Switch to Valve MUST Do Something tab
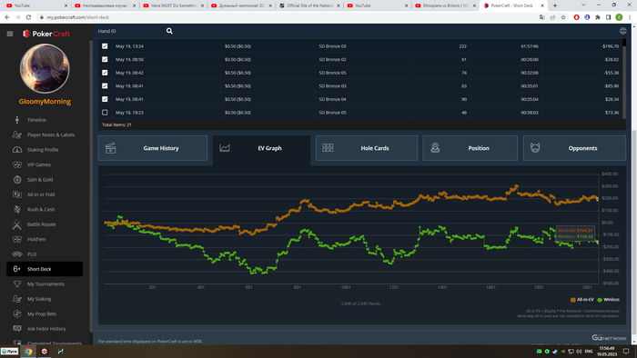 pos(174,5)
